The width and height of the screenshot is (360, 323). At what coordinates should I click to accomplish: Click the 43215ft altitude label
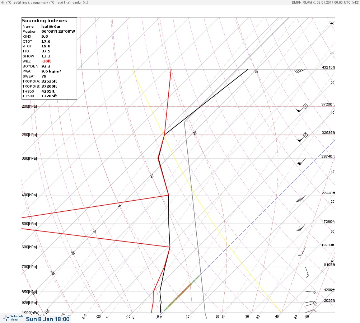point(328,67)
